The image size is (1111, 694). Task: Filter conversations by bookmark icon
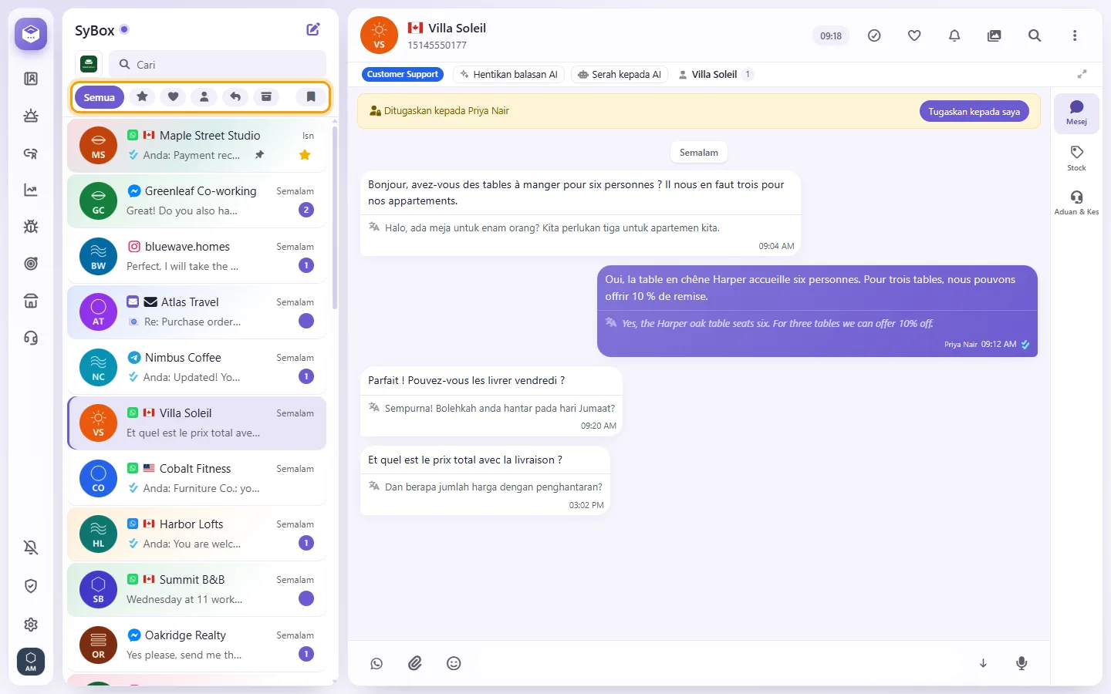[311, 96]
